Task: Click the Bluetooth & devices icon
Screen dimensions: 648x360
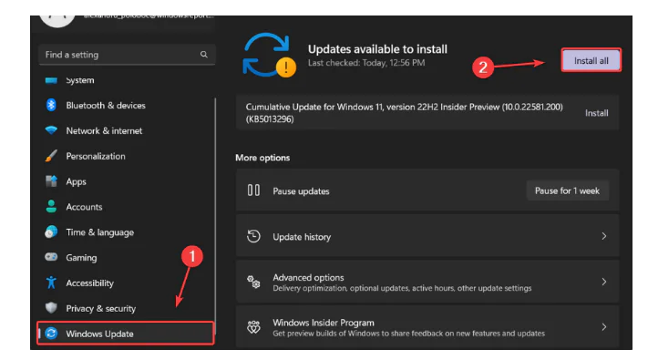Action: [x=51, y=106]
